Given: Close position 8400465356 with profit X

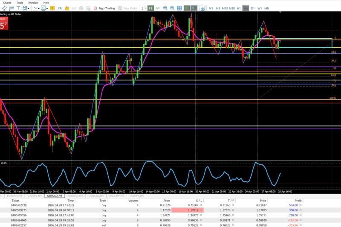Looking at the screenshot, I should click(301, 215).
